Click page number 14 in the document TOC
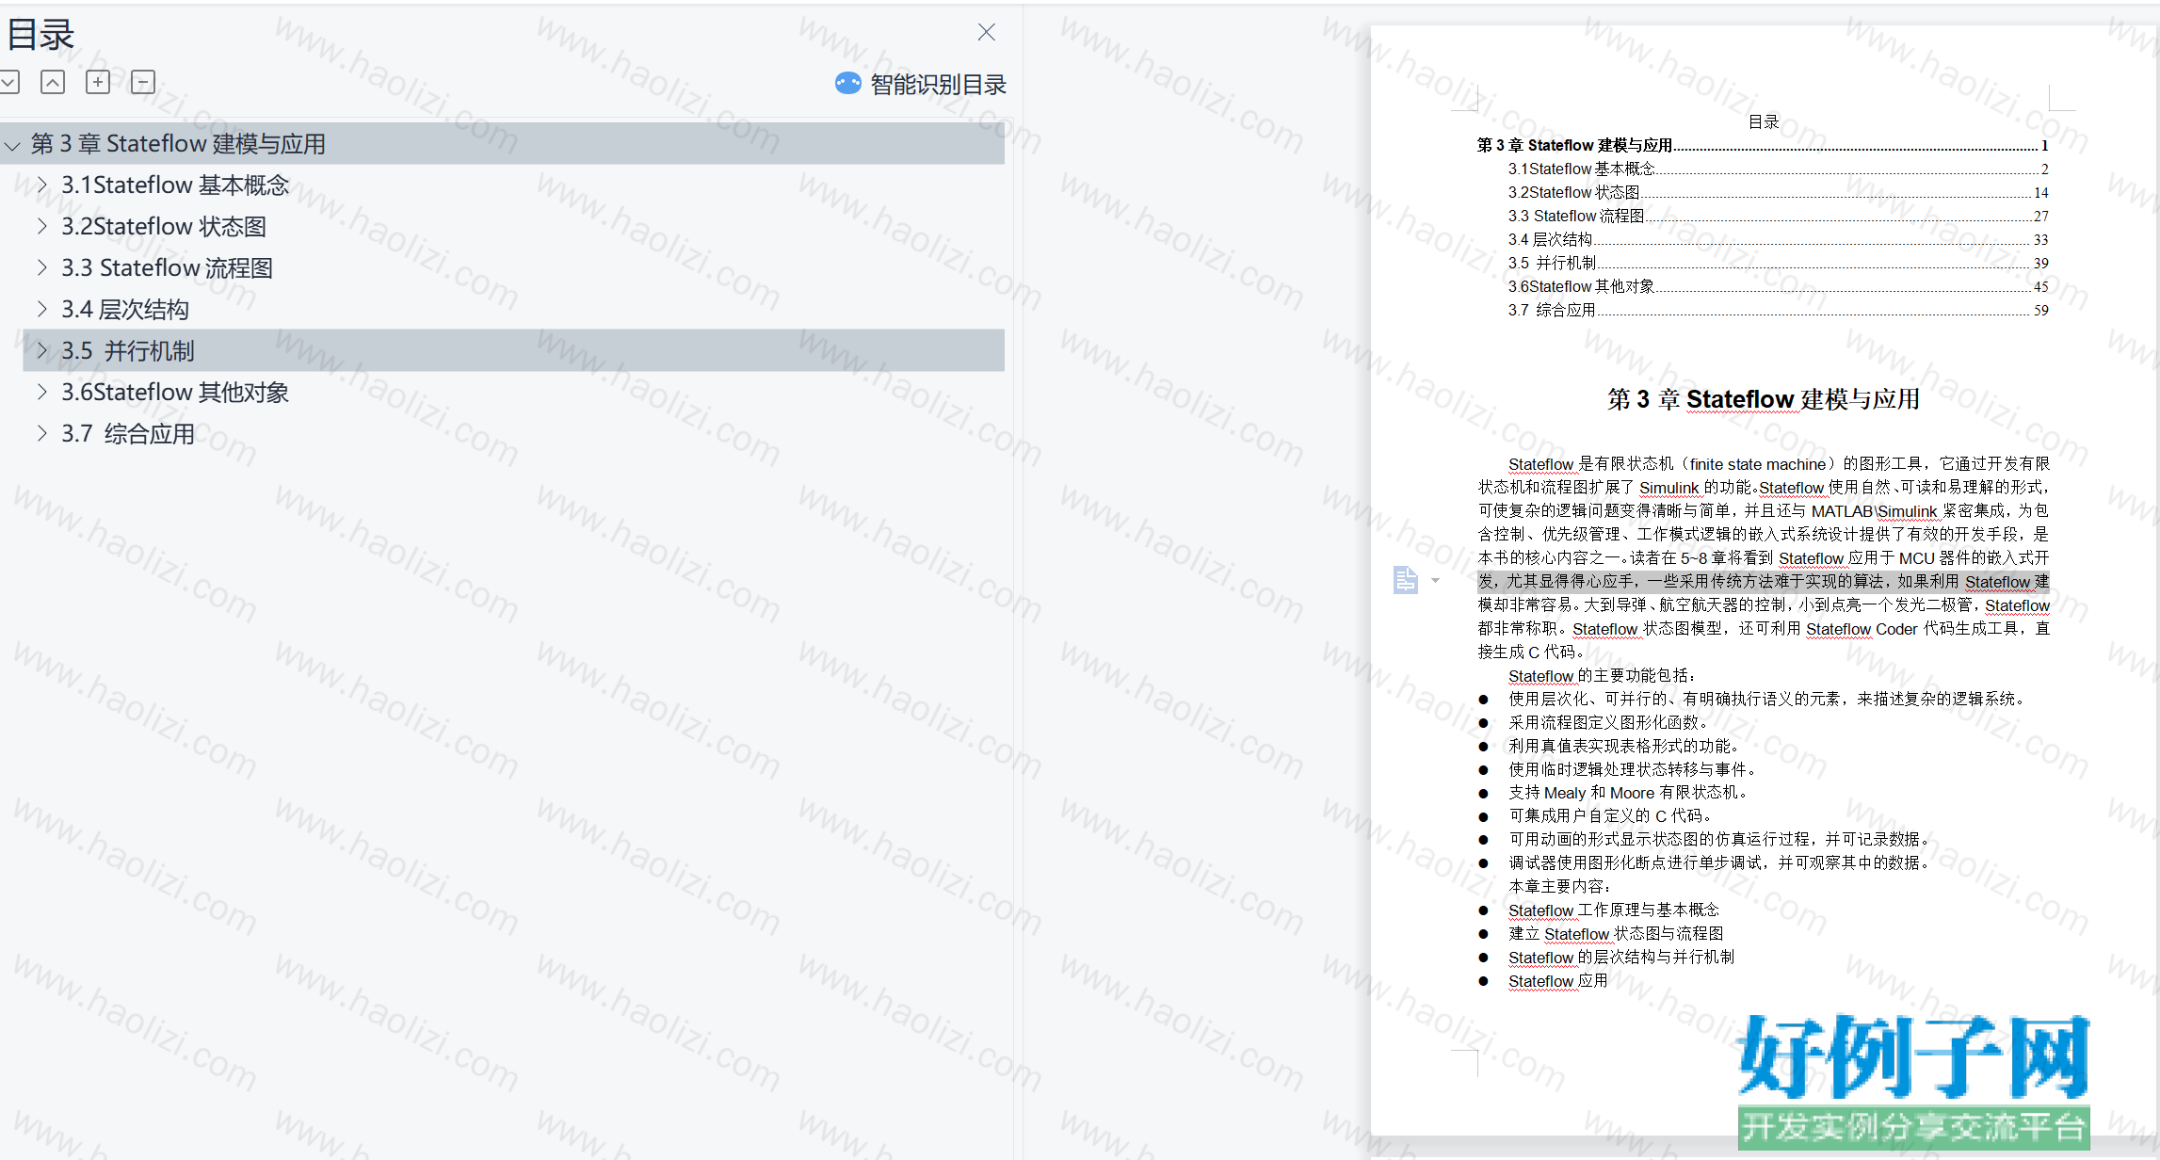 point(2041,192)
